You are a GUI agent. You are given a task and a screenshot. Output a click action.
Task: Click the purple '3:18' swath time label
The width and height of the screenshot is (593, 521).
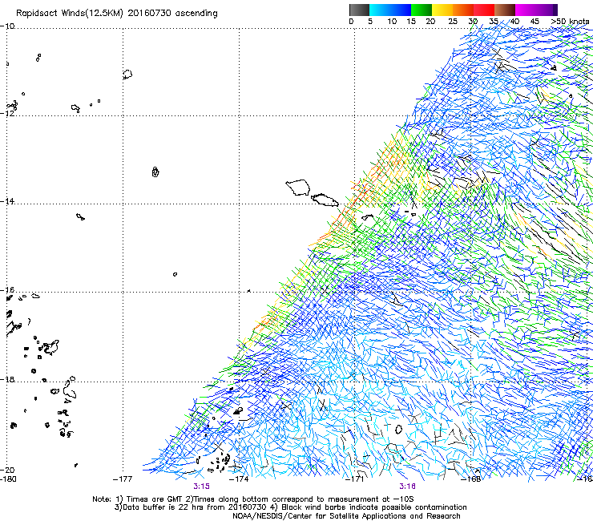pyautogui.click(x=407, y=487)
